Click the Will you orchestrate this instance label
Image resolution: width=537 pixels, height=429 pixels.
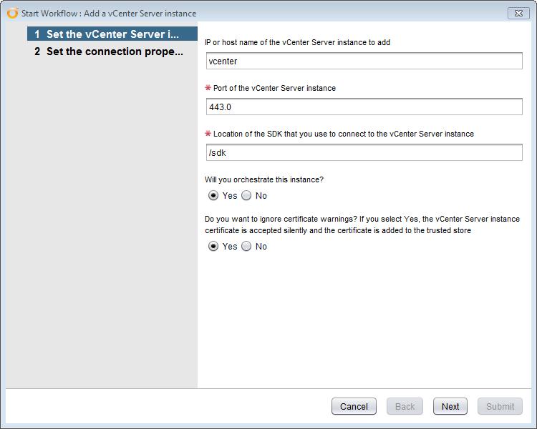point(264,179)
